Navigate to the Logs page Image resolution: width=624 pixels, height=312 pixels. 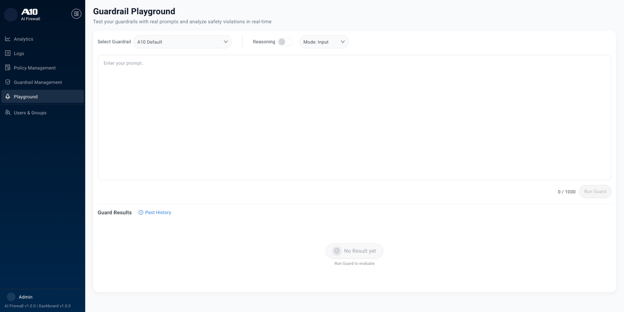coord(19,53)
